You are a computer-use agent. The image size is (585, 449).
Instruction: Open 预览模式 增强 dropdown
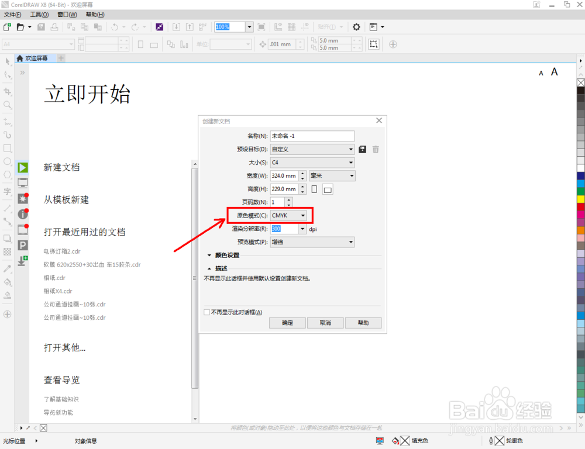[x=312, y=242]
